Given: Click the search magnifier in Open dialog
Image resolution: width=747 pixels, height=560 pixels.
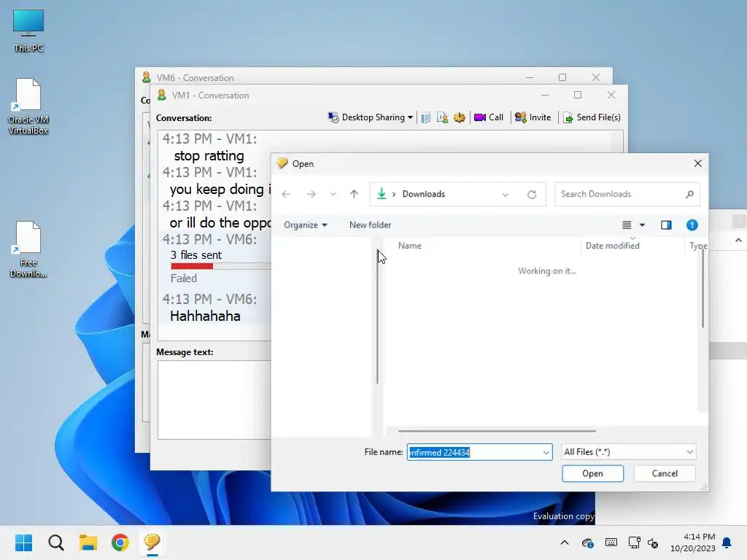Looking at the screenshot, I should click(x=689, y=194).
